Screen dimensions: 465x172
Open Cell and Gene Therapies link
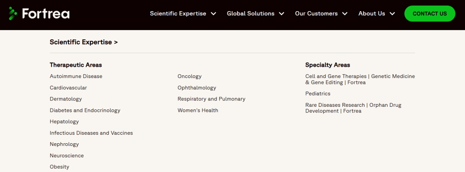360,79
